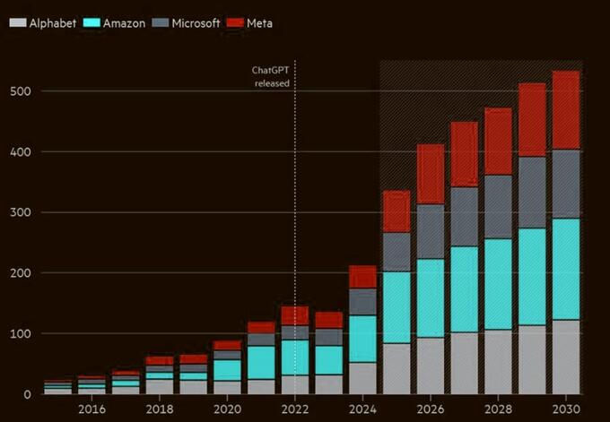Click the 2016 x-axis year label

pos(91,409)
